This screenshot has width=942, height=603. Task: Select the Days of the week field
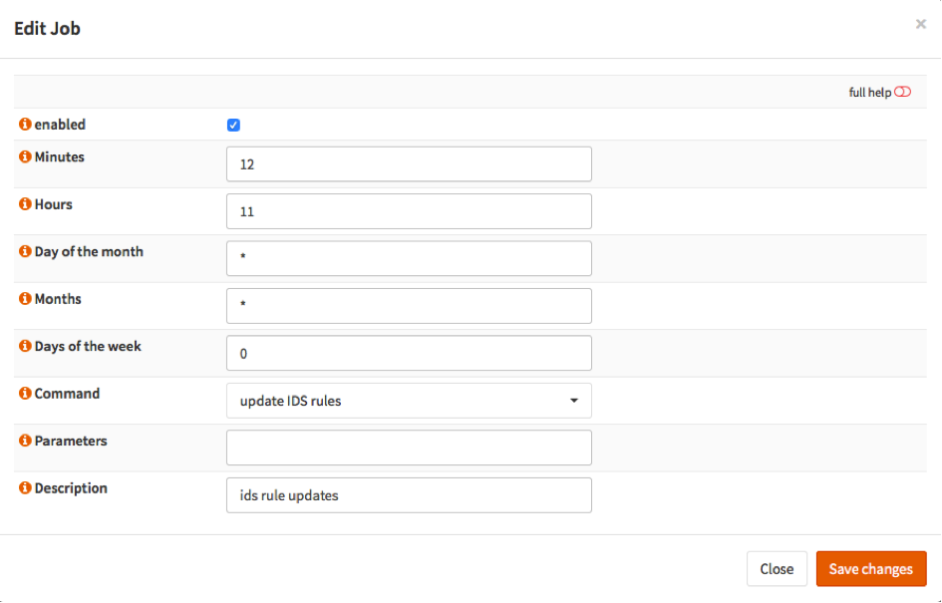coord(409,354)
